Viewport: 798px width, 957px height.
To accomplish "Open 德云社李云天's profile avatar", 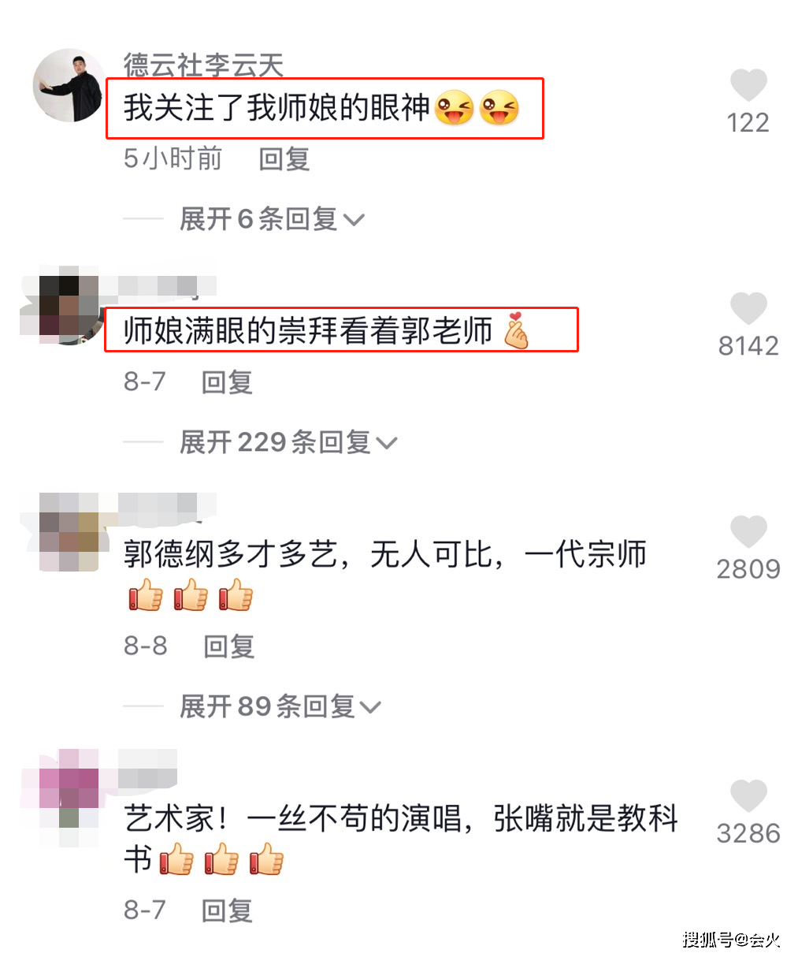I will 69,85.
